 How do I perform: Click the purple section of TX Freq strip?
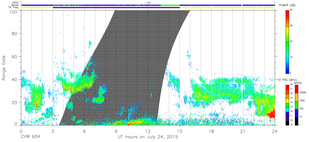[116, 8]
